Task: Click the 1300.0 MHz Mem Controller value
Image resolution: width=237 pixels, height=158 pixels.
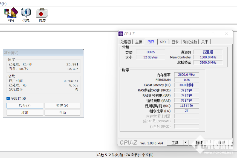Action: tap(208, 57)
